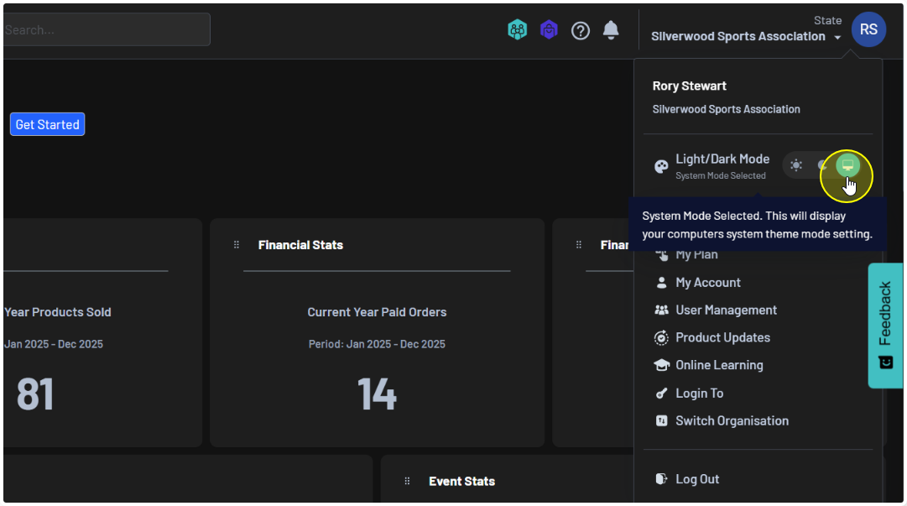Click the Feedback smiley icon
Screen dimensions: 907x506
886,362
